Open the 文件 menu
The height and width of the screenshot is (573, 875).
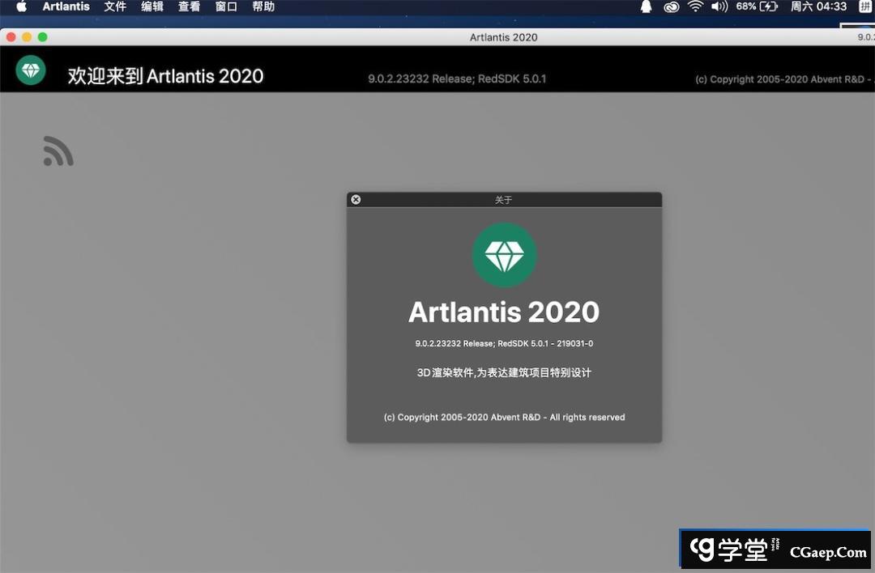(115, 6)
